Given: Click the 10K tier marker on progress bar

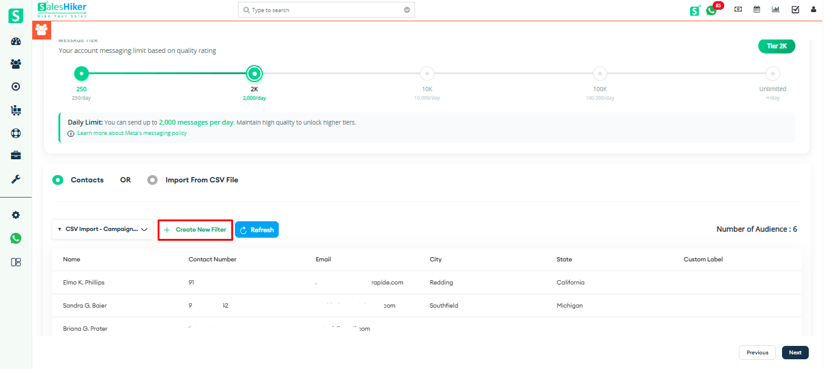Looking at the screenshot, I should coord(427,73).
